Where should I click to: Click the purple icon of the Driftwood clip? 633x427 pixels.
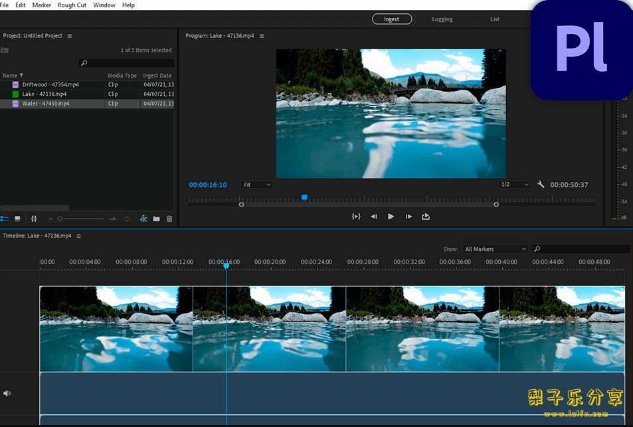coord(15,85)
